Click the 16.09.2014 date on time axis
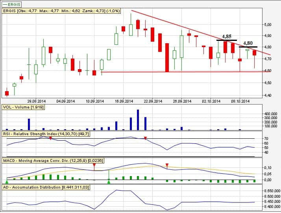 pyautogui.click(x=123, y=101)
